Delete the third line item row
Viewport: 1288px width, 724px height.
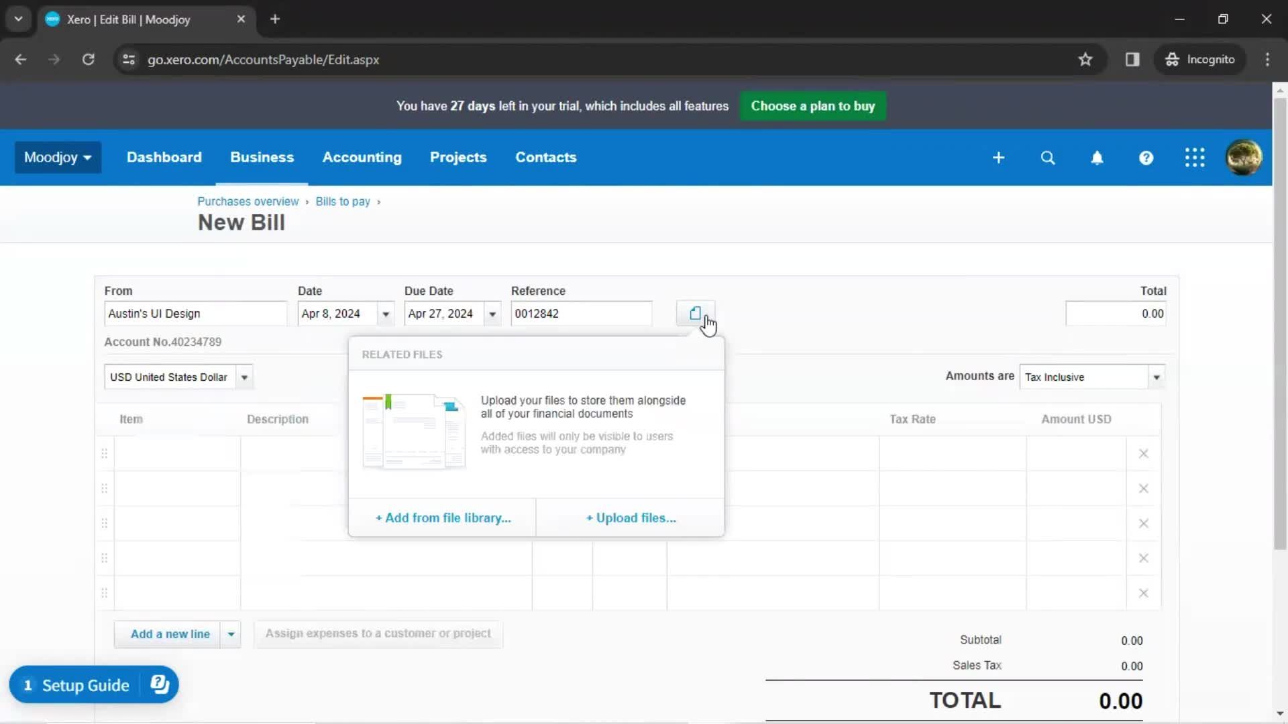pos(1144,524)
